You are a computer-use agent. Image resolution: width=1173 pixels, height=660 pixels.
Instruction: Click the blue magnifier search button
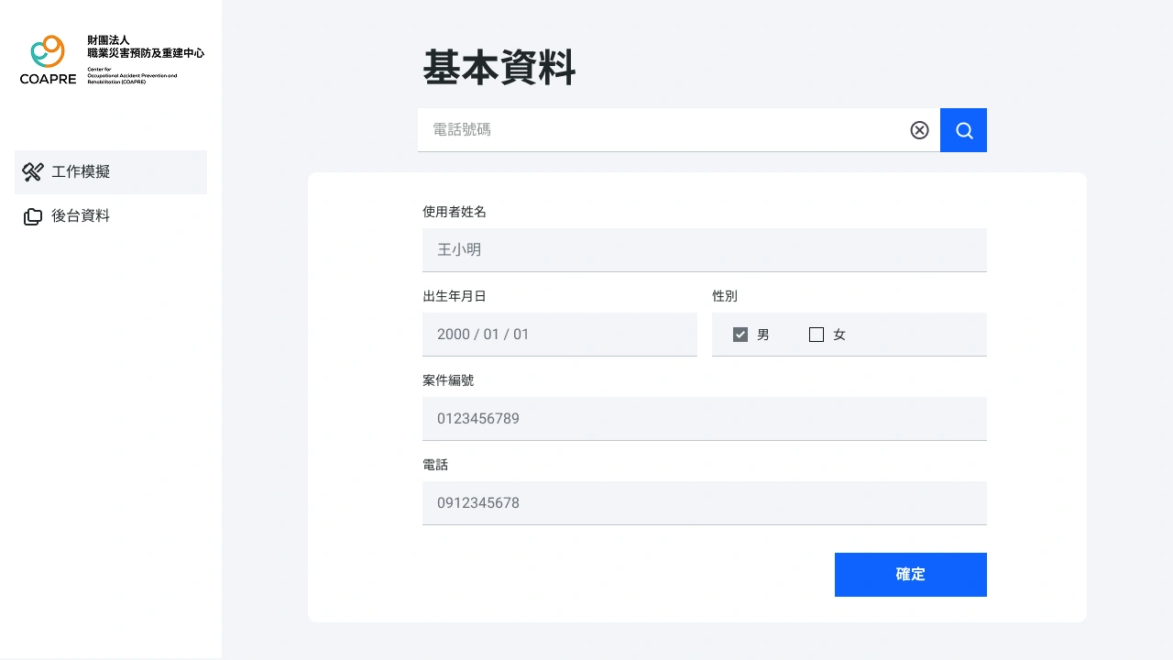(963, 130)
